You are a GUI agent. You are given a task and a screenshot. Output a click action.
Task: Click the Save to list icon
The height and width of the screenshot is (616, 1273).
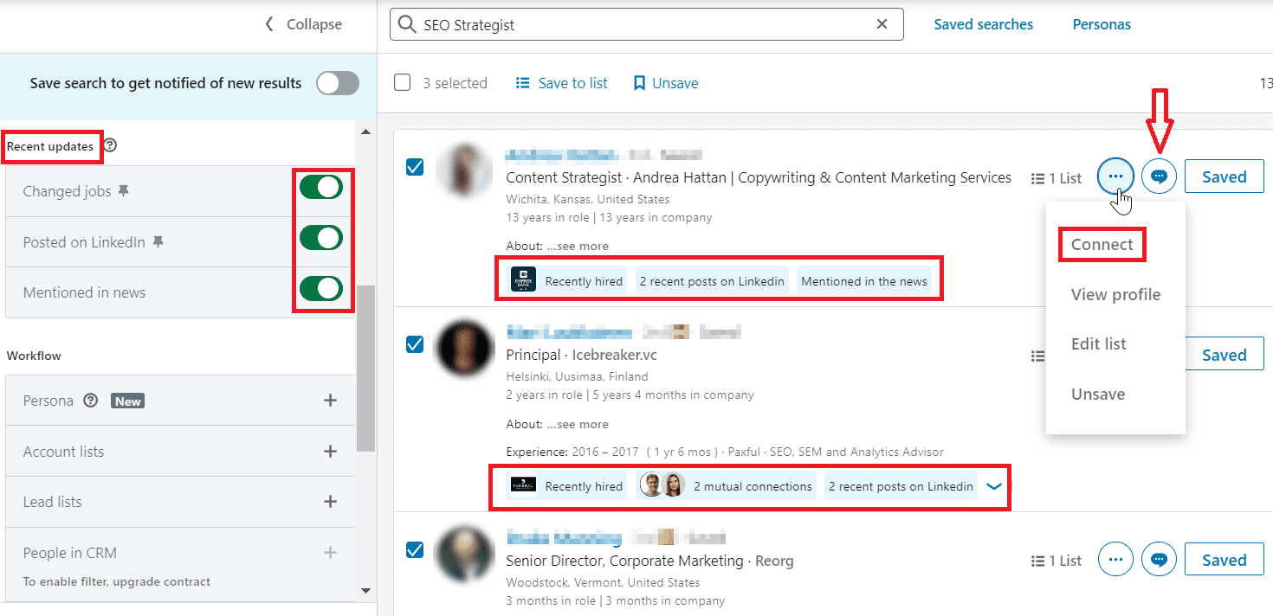[522, 83]
